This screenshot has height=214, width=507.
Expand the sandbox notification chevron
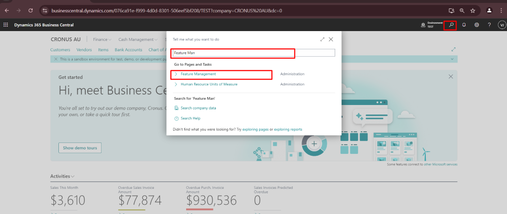coord(452,59)
